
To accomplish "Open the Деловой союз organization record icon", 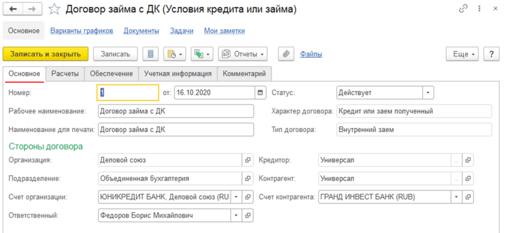I will (x=248, y=160).
